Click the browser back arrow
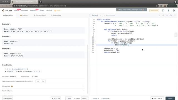The height and width of the screenshot is (100, 178). [x=3, y=6]
